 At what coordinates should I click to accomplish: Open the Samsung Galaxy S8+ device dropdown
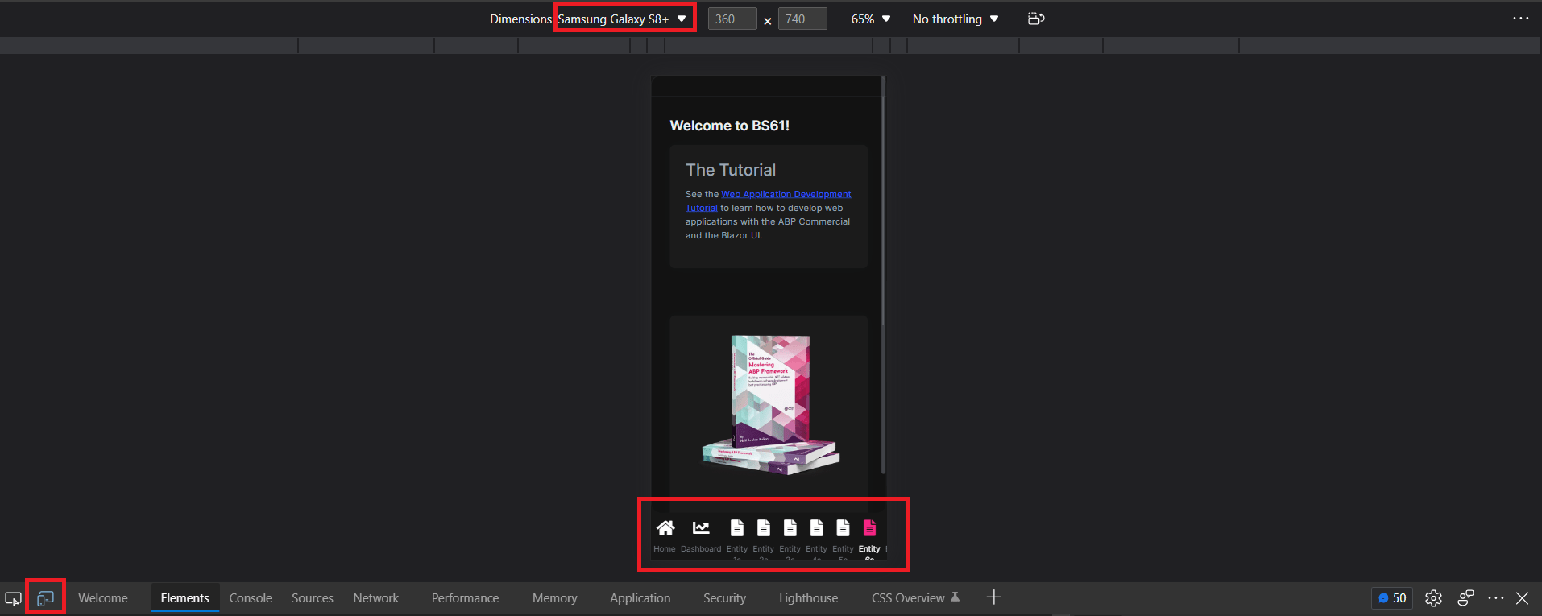click(623, 19)
